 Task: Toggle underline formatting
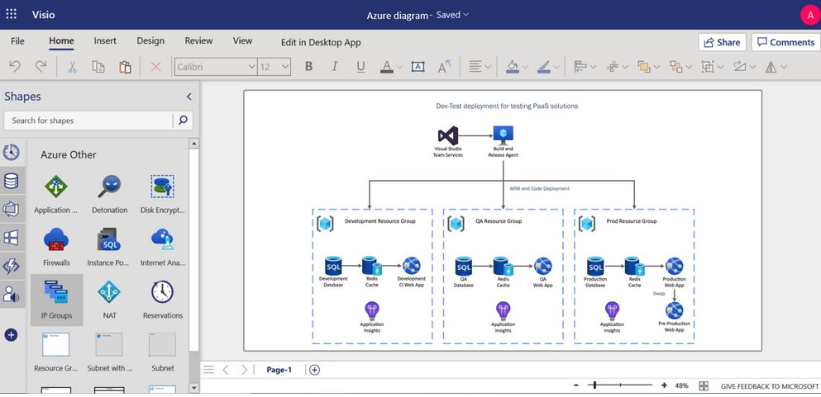click(360, 66)
